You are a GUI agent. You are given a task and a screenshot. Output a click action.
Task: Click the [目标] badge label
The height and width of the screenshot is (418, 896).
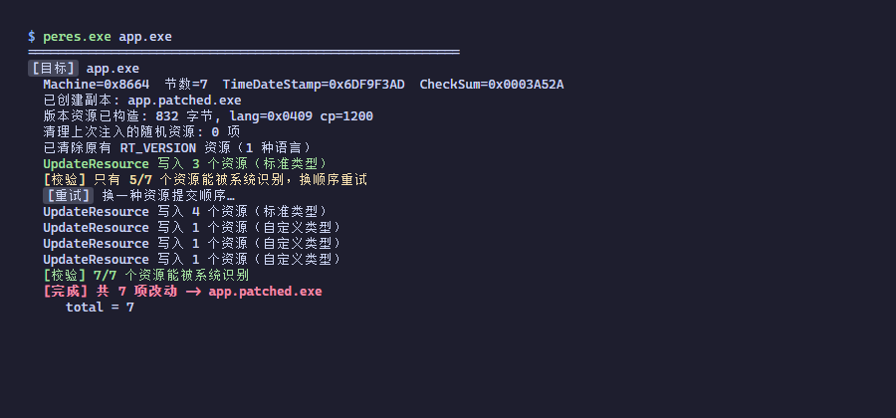click(x=53, y=69)
